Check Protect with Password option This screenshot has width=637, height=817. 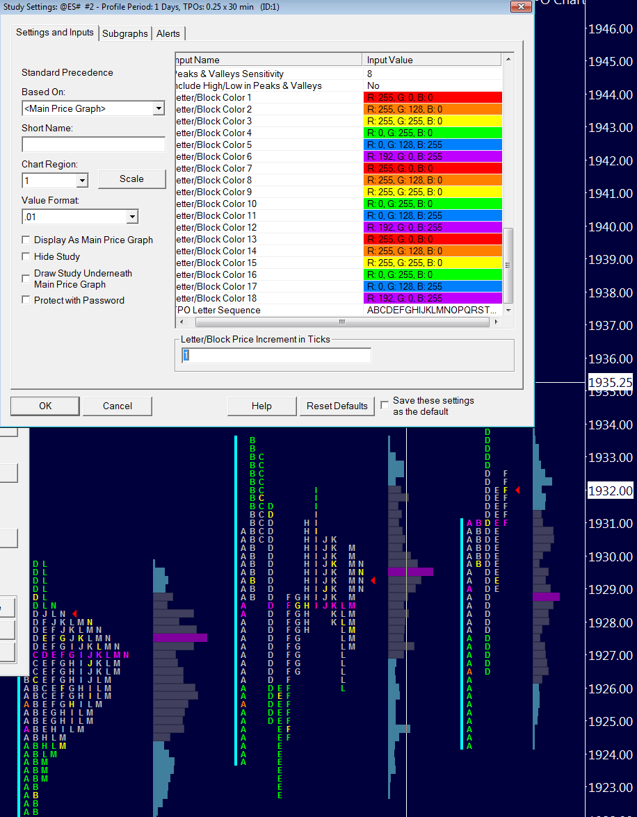26,300
